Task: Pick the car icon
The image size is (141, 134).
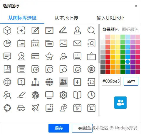Action: point(21,108)
